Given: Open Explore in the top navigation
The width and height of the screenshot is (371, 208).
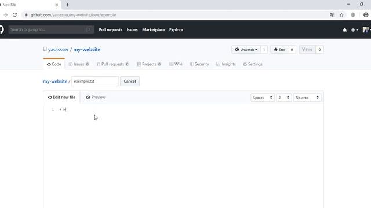Looking at the screenshot, I should 176,30.
